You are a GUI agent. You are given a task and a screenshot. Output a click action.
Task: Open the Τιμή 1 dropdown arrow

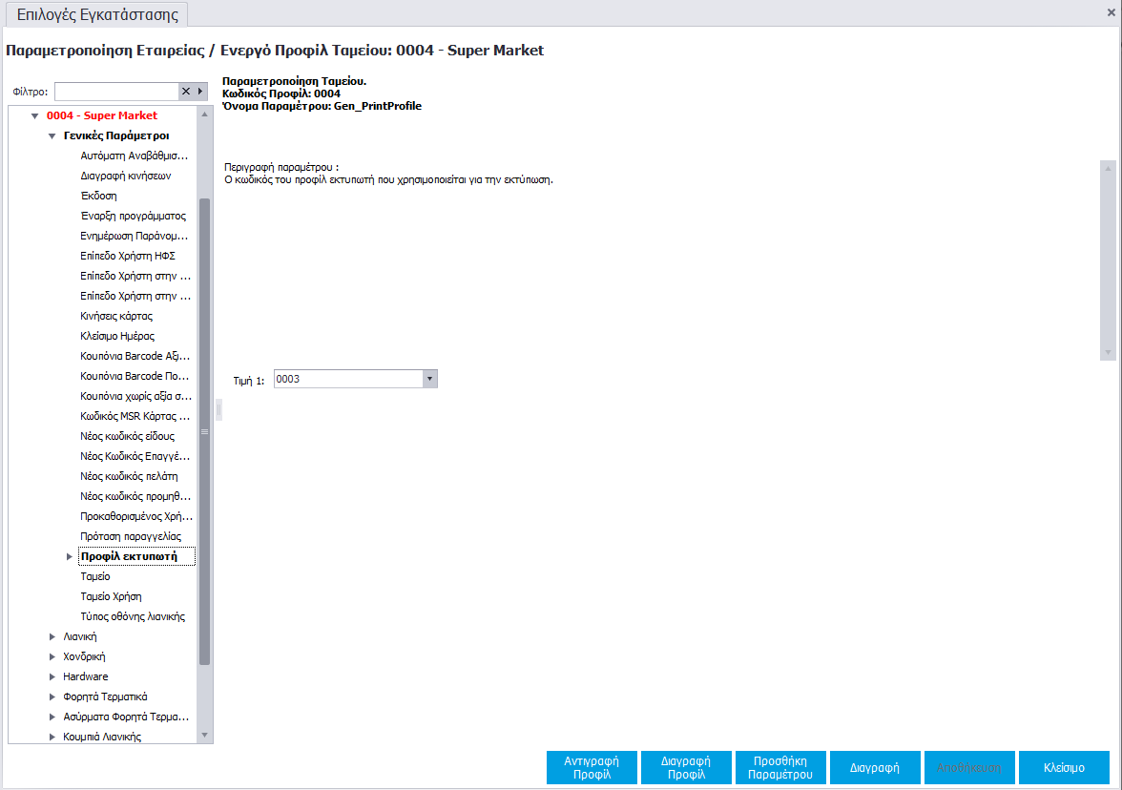coord(429,379)
